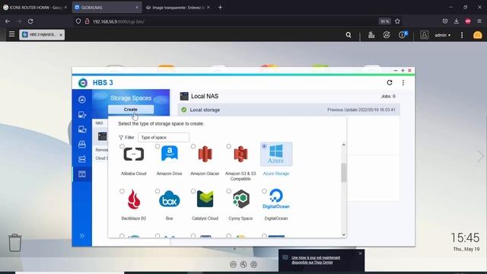Click the Backblaze B2 logo
The width and height of the screenshot is (487, 274).
point(134,199)
